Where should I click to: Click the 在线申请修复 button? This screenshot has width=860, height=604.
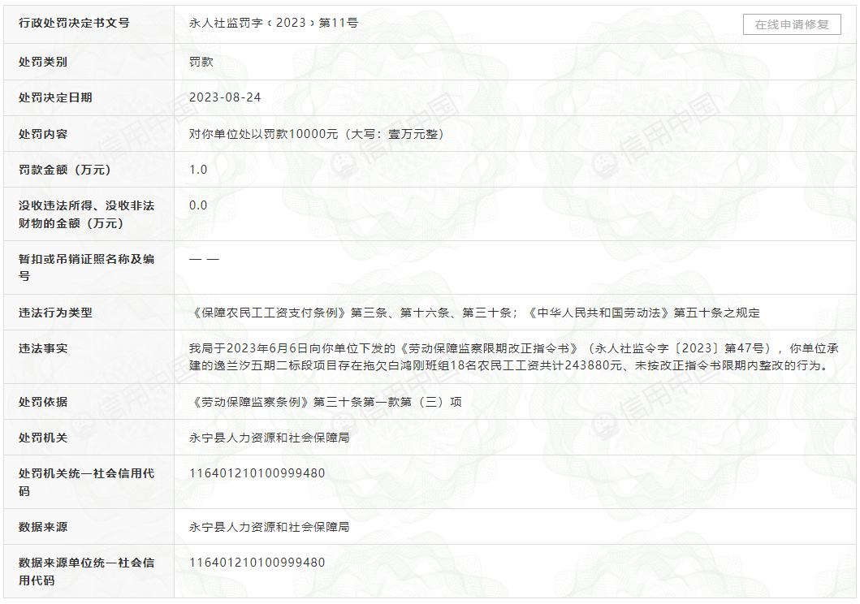792,24
